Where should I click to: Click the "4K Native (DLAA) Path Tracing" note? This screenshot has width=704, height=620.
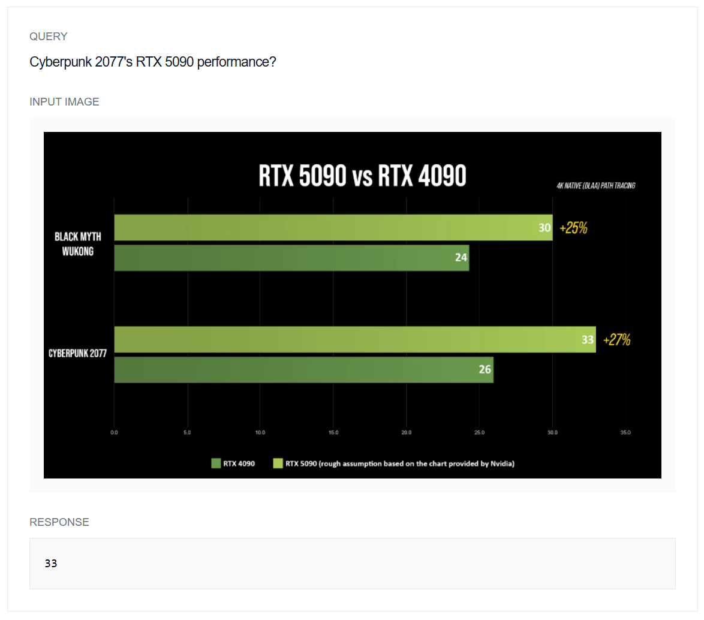595,186
